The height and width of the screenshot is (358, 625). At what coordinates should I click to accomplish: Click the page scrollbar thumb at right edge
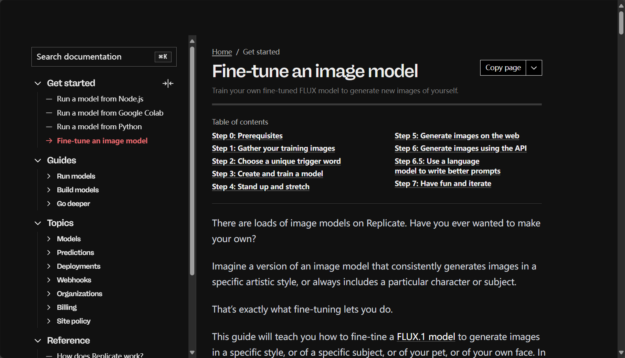click(621, 23)
